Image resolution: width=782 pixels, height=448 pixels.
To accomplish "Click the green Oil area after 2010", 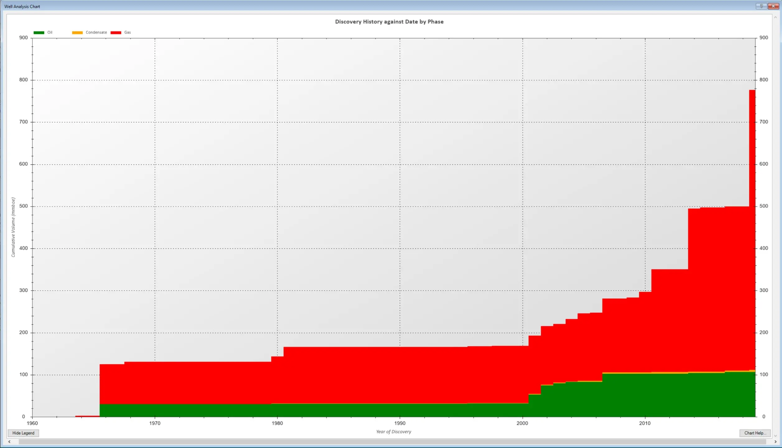I will coord(700,395).
